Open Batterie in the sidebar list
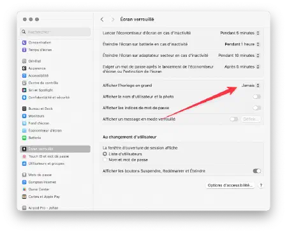 (55, 138)
